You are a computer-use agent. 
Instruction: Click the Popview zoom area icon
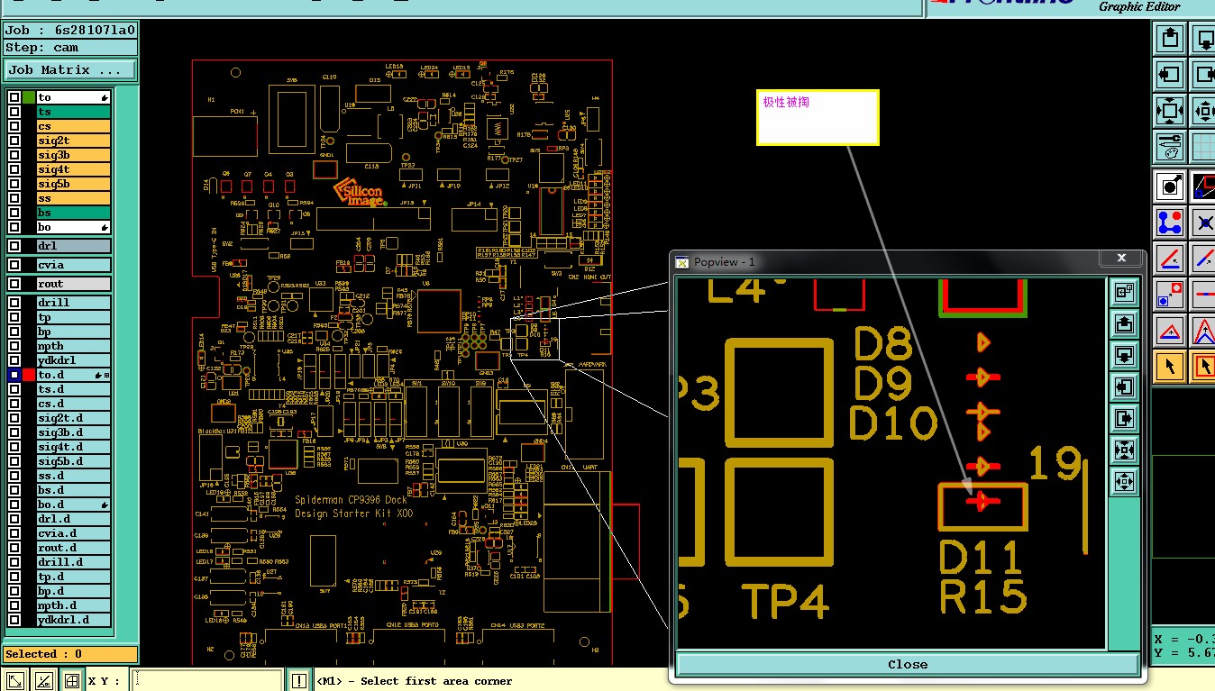point(1124,292)
